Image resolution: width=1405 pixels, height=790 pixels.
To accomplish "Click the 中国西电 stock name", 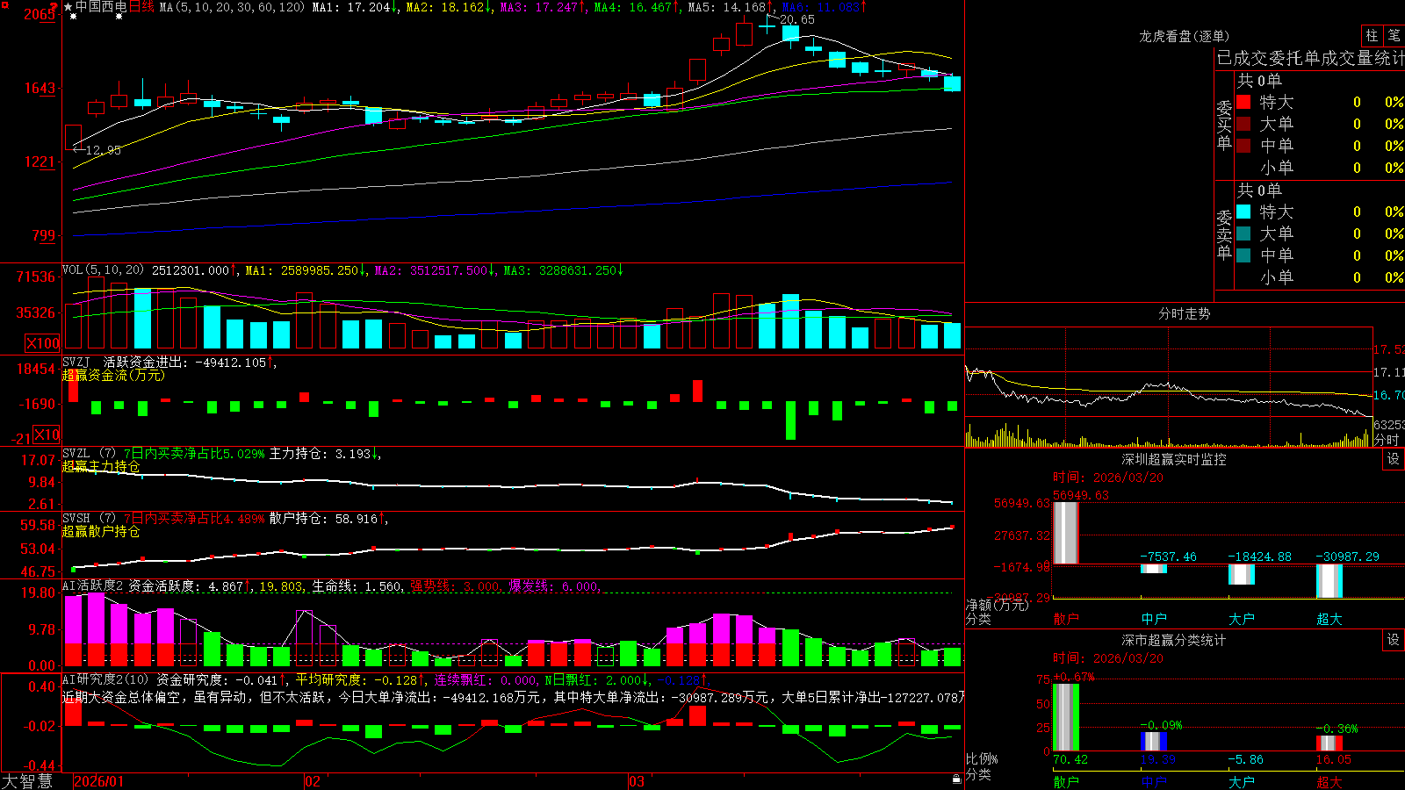I will 101,7.
